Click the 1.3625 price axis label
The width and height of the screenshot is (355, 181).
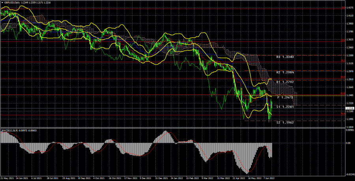(350, 39)
